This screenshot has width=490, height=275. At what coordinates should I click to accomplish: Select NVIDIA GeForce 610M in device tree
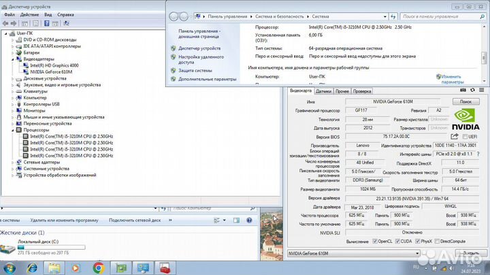pos(51,72)
